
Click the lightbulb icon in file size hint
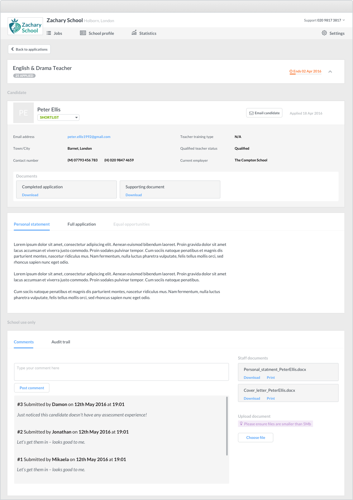241,424
